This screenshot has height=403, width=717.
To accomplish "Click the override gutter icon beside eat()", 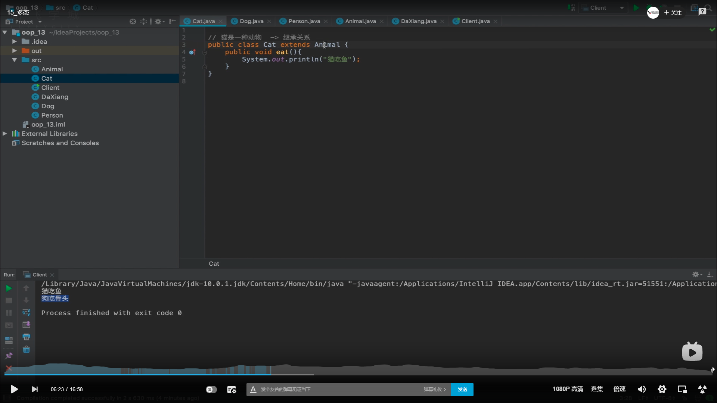I will (192, 52).
